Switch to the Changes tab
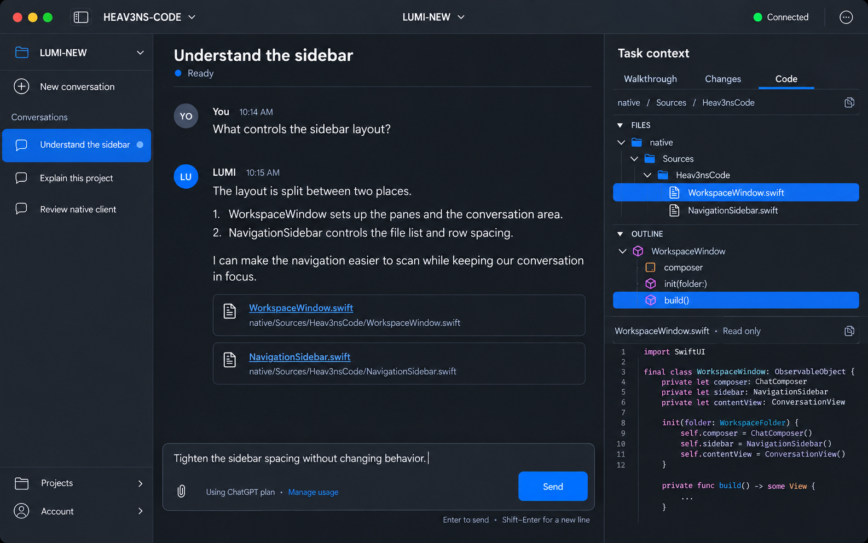The image size is (868, 543). (723, 79)
